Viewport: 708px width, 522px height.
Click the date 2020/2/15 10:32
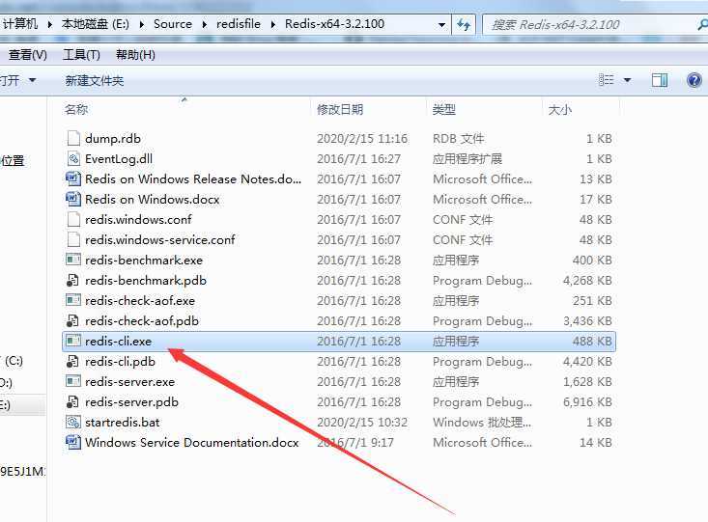pyautogui.click(x=362, y=423)
